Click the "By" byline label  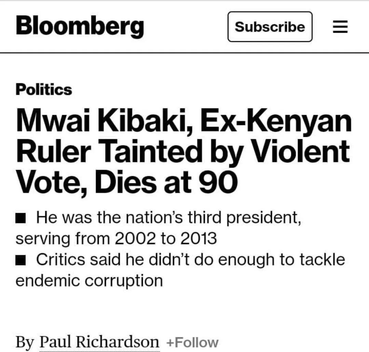[25, 342]
